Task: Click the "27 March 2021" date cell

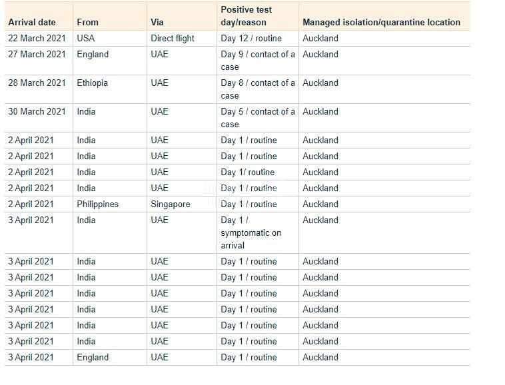Action: pyautogui.click(x=37, y=54)
